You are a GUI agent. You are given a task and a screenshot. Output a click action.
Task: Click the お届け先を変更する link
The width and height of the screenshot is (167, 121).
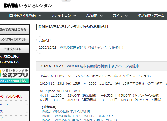click(9, 62)
